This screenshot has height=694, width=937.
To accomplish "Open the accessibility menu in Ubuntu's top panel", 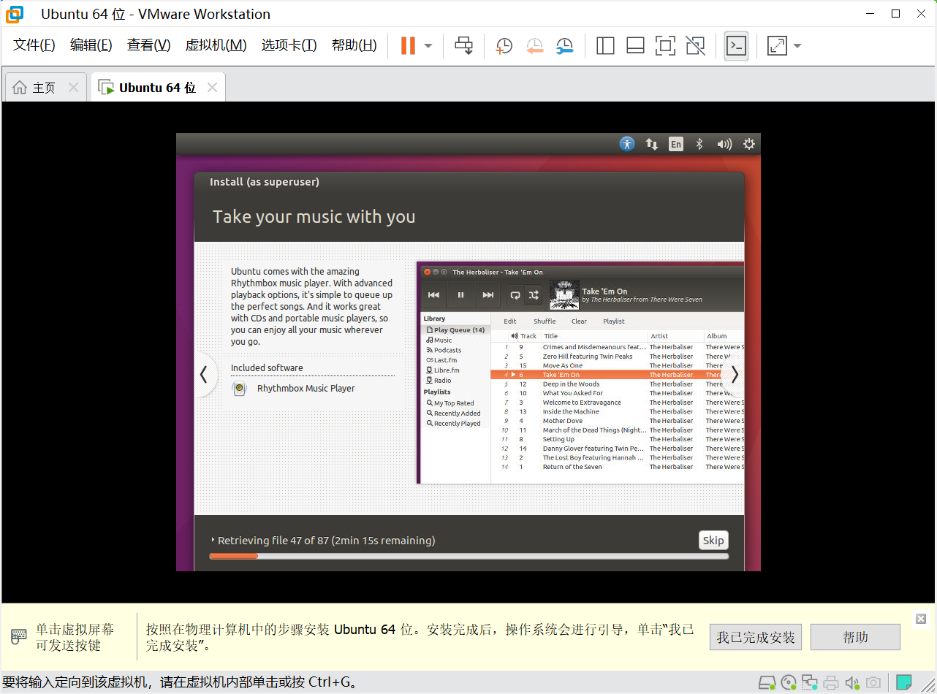I will pyautogui.click(x=627, y=144).
